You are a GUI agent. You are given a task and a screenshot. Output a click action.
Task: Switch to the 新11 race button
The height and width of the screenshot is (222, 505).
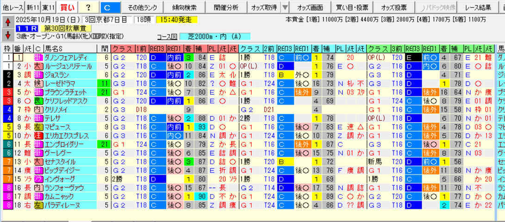pos(33,7)
